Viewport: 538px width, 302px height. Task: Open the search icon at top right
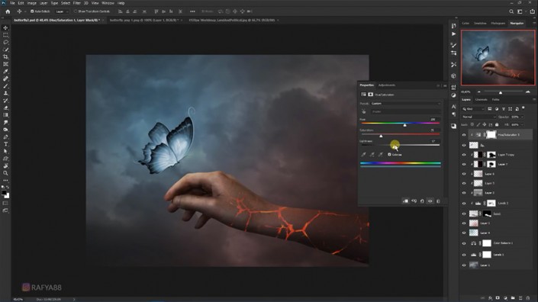[511, 11]
